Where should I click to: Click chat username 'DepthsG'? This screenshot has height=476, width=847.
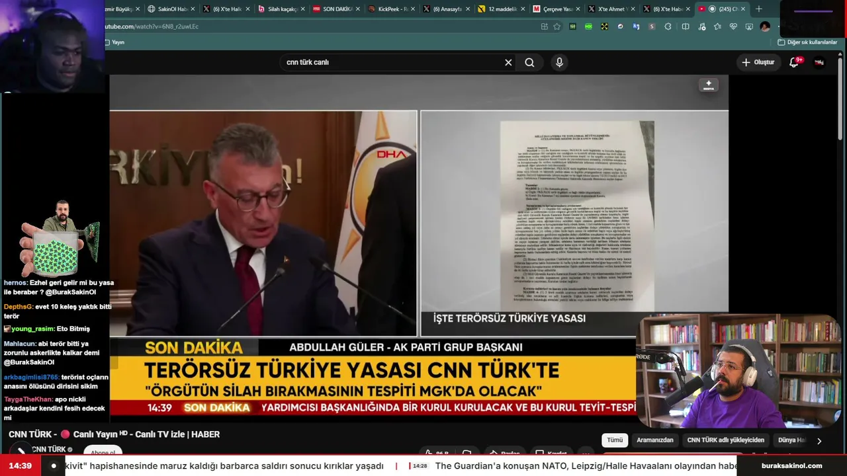pyautogui.click(x=18, y=307)
